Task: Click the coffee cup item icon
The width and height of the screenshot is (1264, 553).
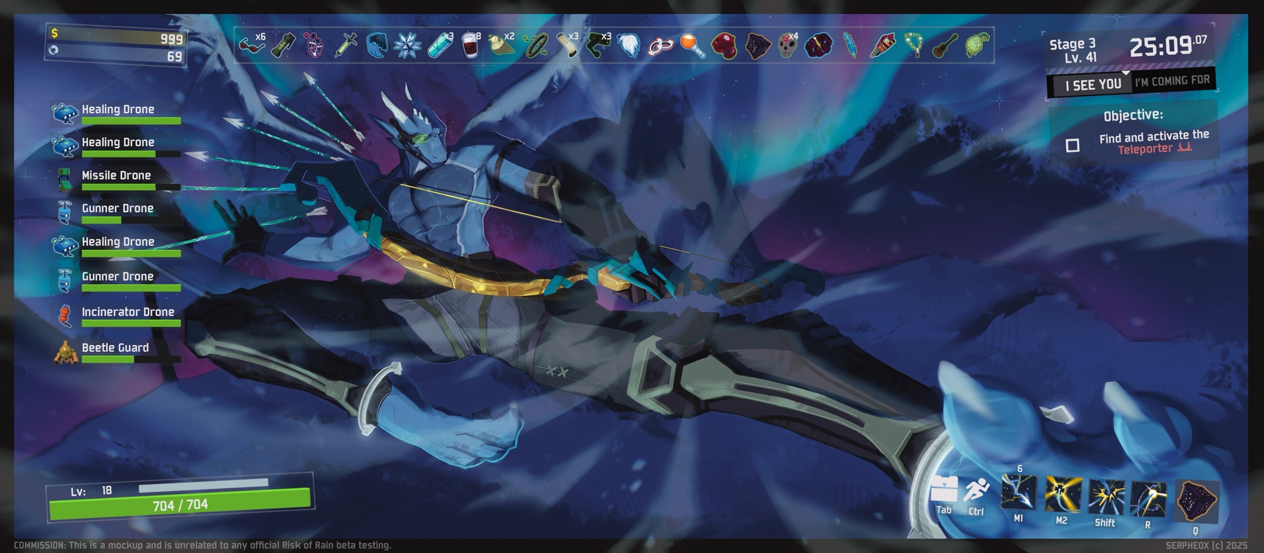Action: (470, 46)
